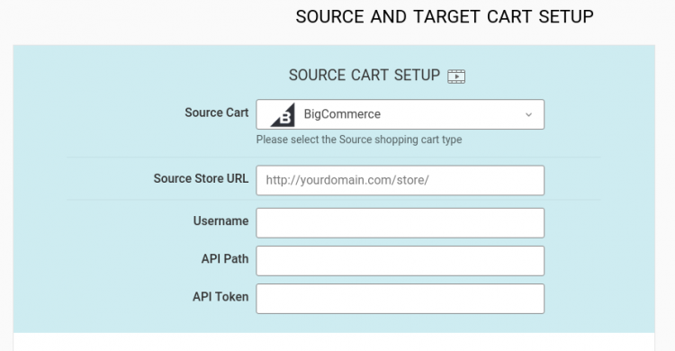Open the video tutorial icon beside Source Cart Setup
The height and width of the screenshot is (351, 675).
click(456, 76)
